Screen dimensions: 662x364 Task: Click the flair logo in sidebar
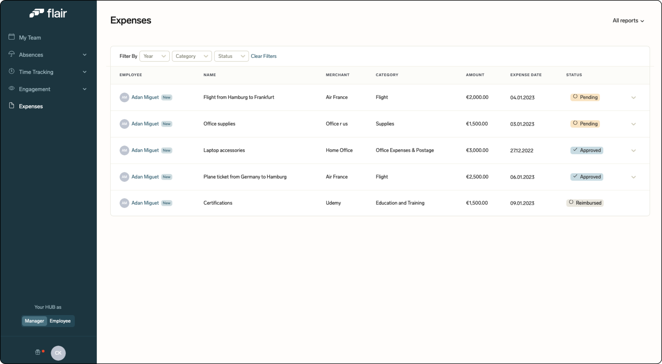click(48, 13)
